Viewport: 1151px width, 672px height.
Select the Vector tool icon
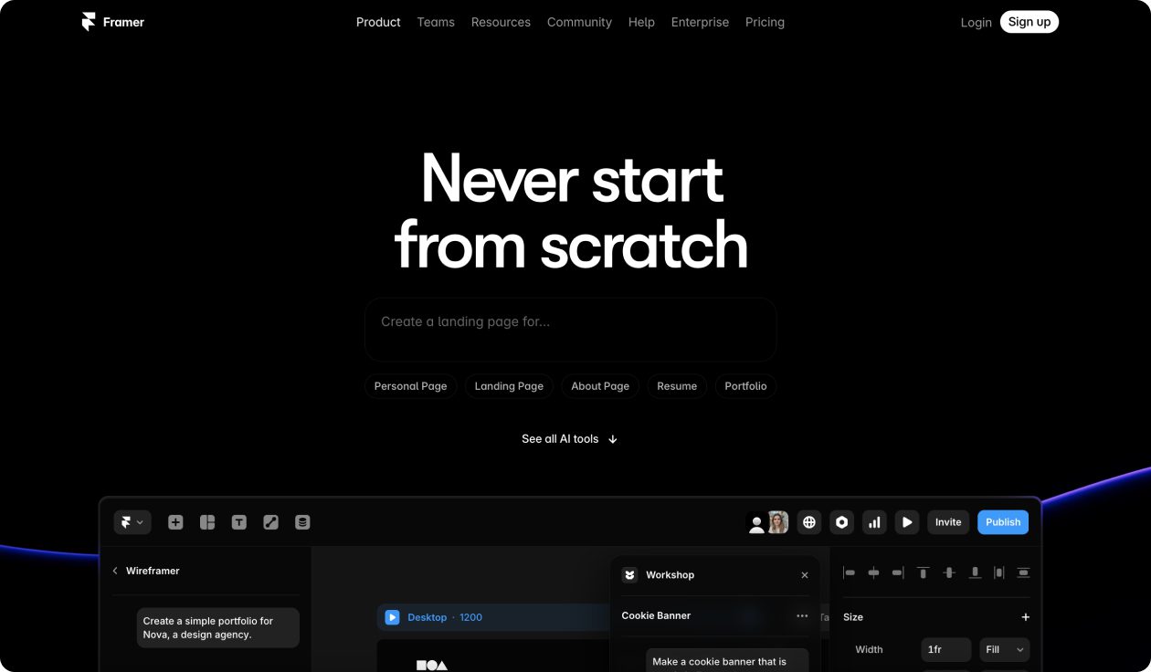pos(270,521)
